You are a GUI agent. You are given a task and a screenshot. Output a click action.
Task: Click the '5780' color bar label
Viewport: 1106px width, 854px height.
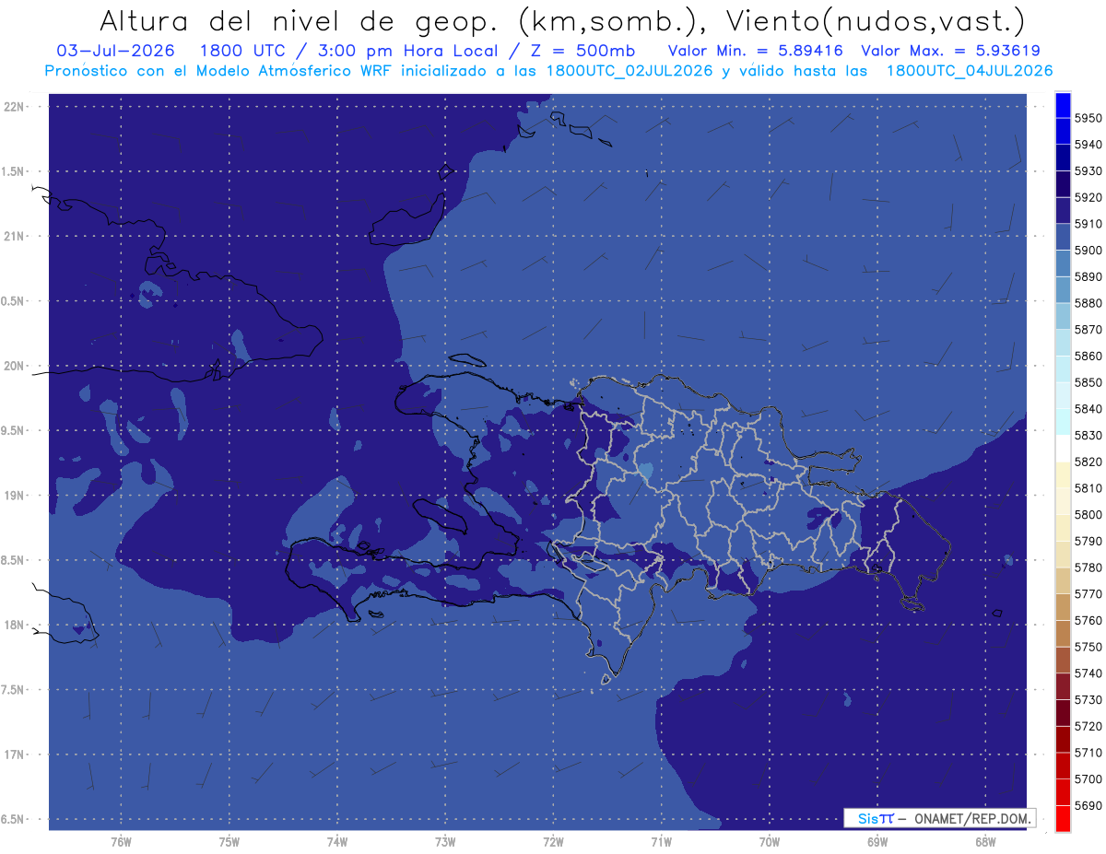coord(1088,567)
